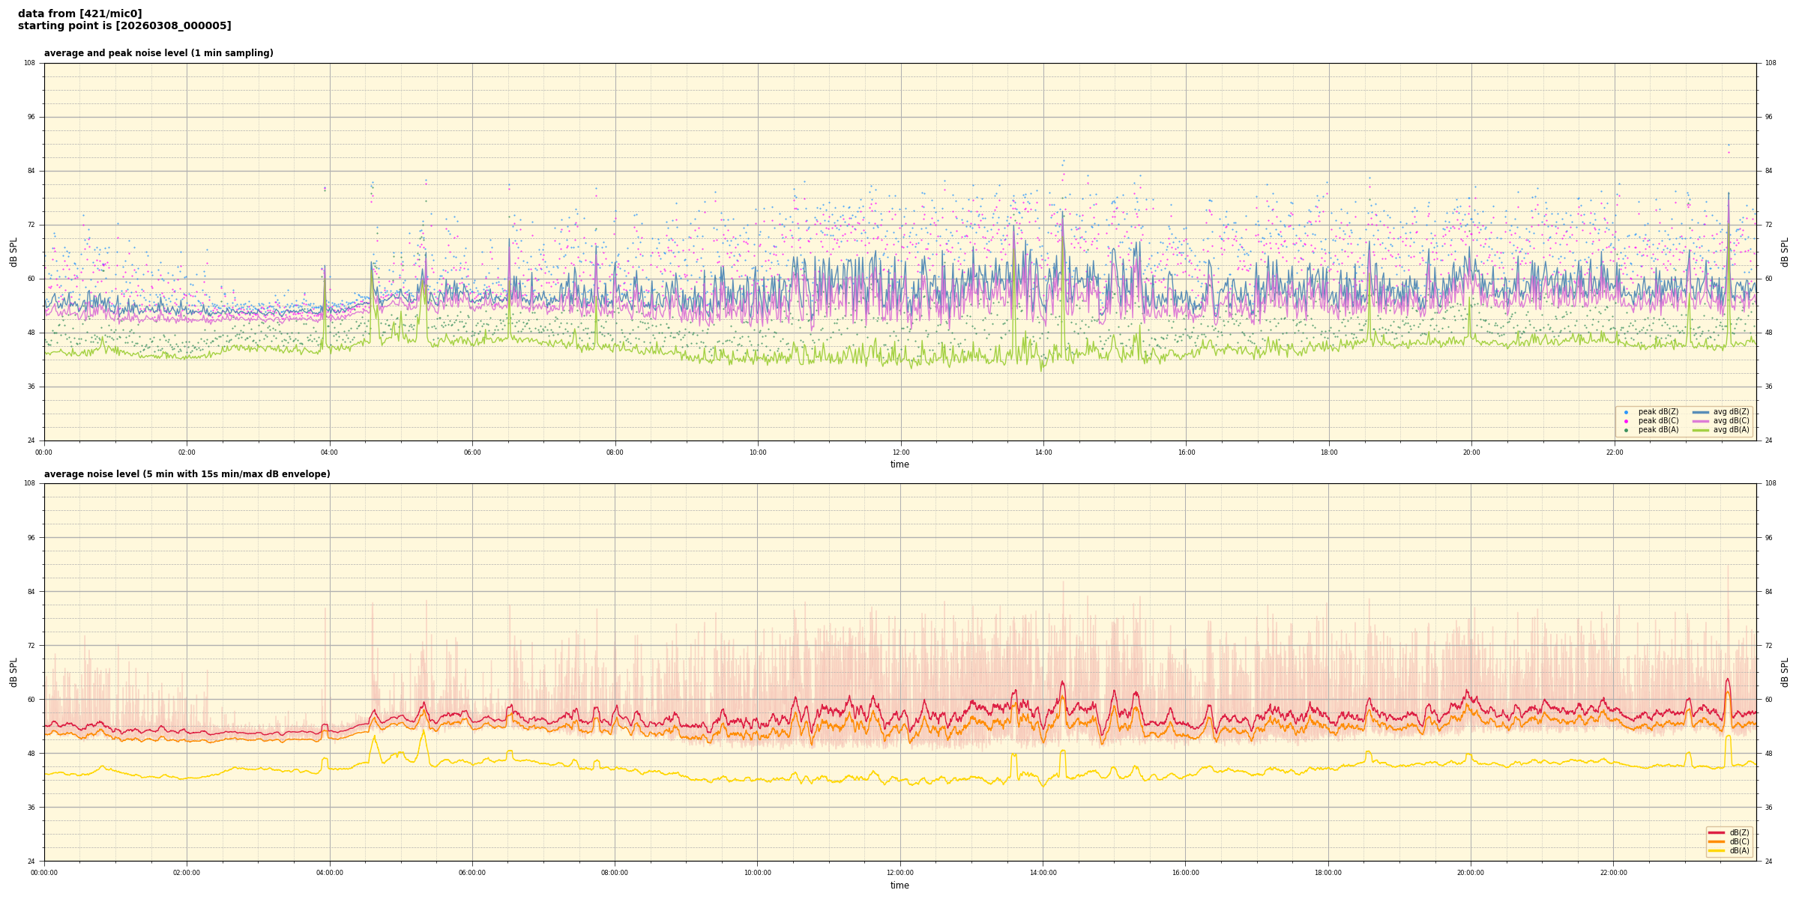This screenshot has height=899, width=1799.
Task: Click the 12:00 tick on the top chart time axis
Action: pos(900,452)
